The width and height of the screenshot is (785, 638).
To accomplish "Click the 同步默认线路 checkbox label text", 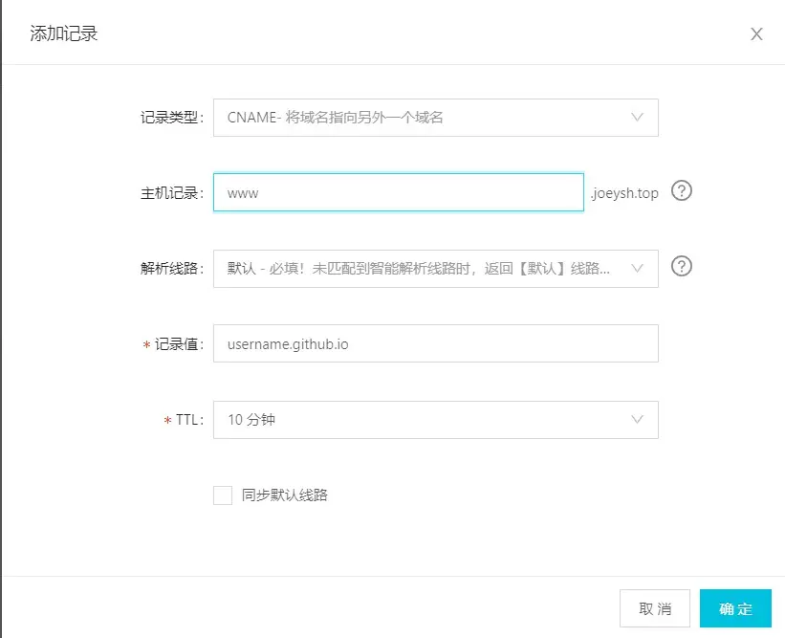I will [284, 495].
